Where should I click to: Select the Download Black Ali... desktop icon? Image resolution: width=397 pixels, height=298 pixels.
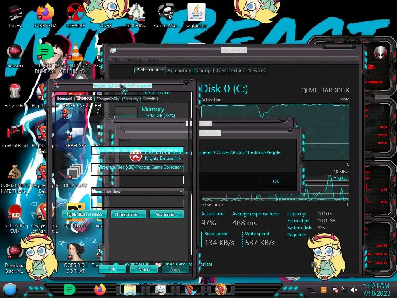[15, 259]
